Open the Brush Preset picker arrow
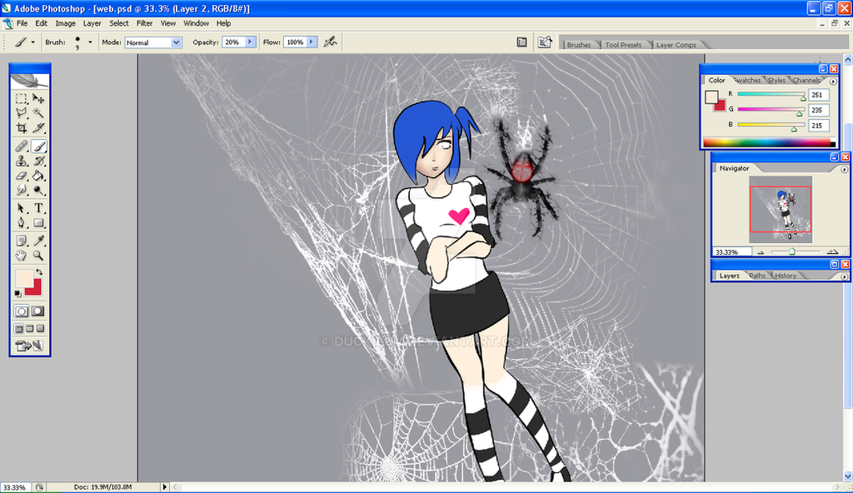Viewport: 853px width, 493px height. pyautogui.click(x=90, y=42)
